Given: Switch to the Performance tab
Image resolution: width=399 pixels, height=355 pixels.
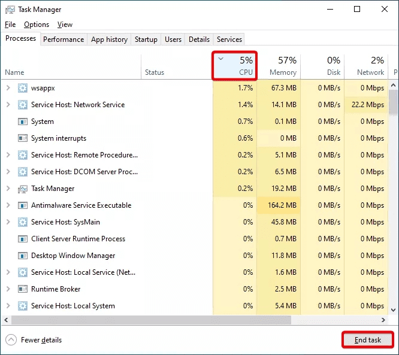Looking at the screenshot, I should 64,40.
